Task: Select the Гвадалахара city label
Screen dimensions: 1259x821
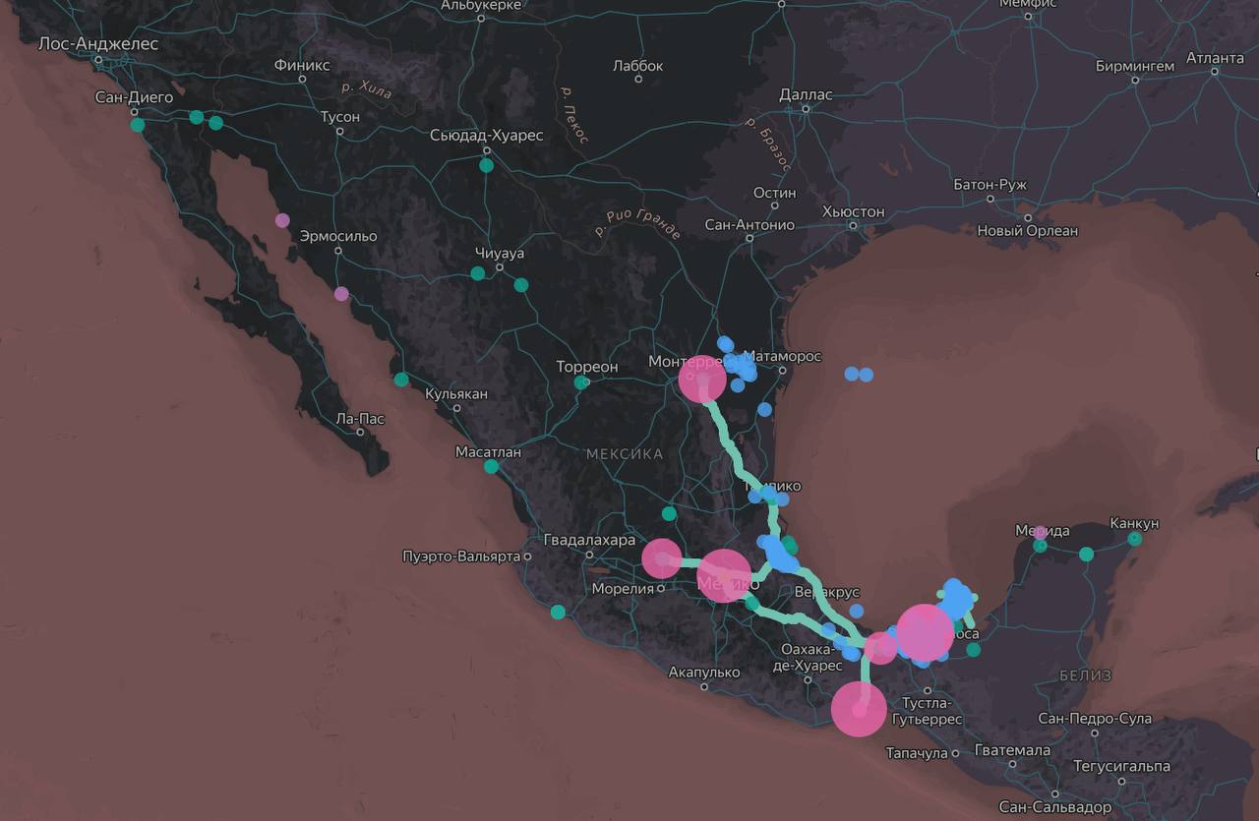Action: [589, 541]
